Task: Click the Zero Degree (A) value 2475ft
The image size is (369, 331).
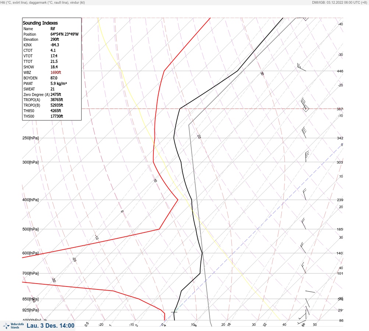Action: click(56, 95)
